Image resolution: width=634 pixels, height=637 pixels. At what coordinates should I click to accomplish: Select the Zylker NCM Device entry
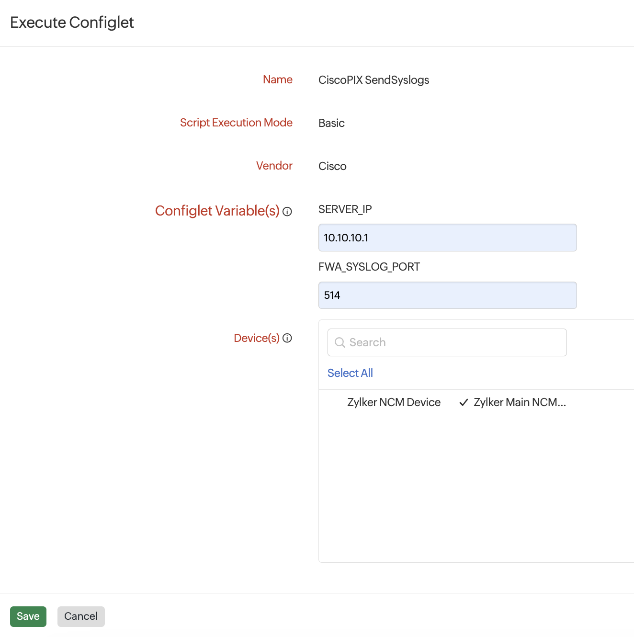point(394,402)
